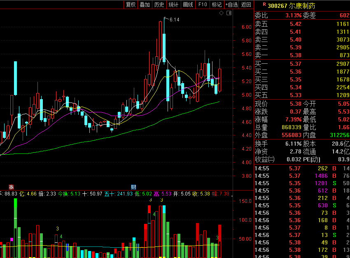The height and width of the screenshot is (258, 350).
Task: Click 换手 turnover value 6.11%
Action: tap(293, 144)
